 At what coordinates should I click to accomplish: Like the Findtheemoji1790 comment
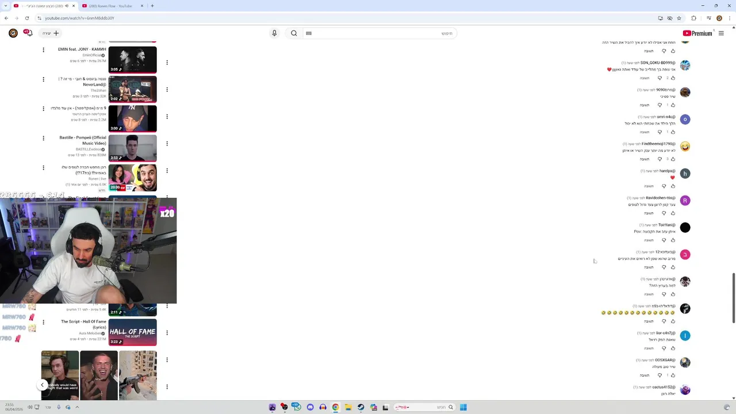673,159
